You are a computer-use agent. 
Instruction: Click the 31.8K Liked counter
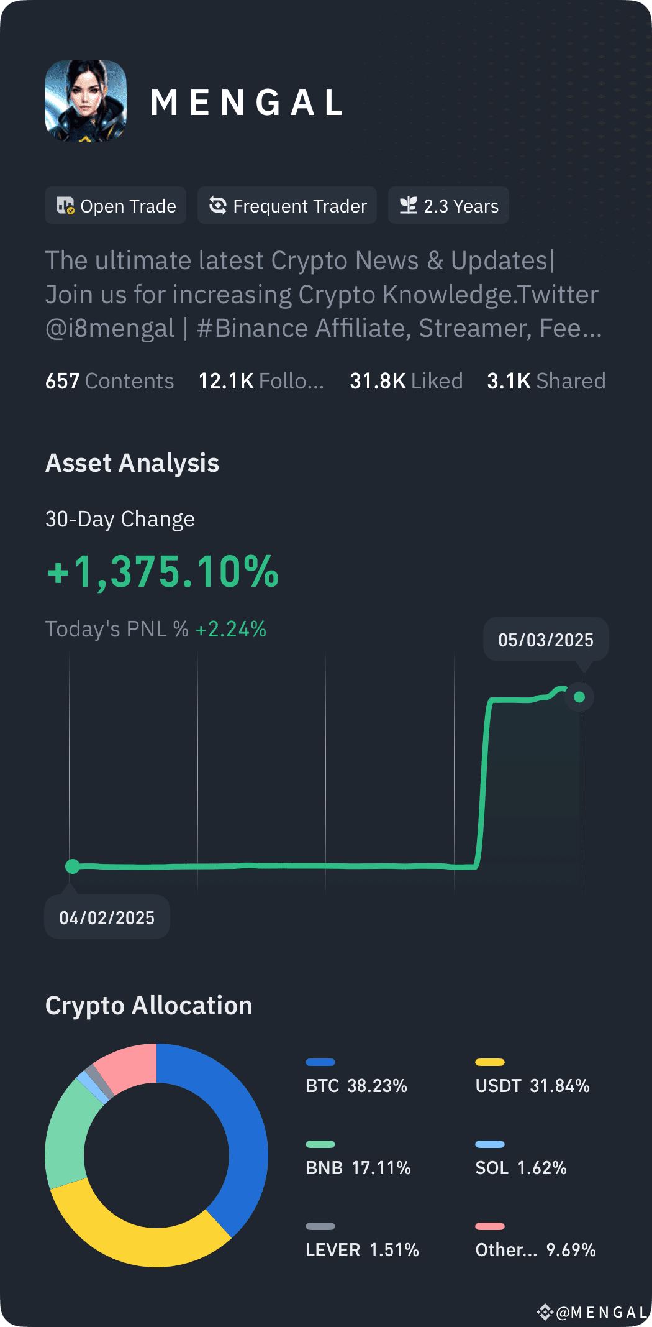click(406, 381)
